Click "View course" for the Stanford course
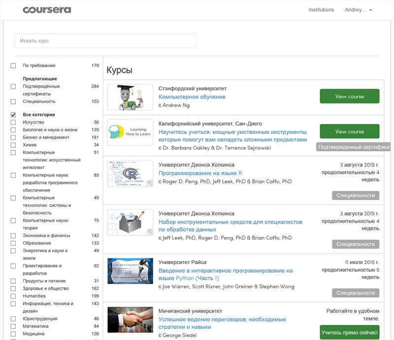Image resolution: width=394 pixels, height=340 pixels. pos(349,97)
